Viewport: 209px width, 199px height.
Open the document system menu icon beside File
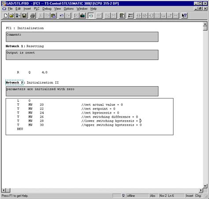(x=4, y=9)
